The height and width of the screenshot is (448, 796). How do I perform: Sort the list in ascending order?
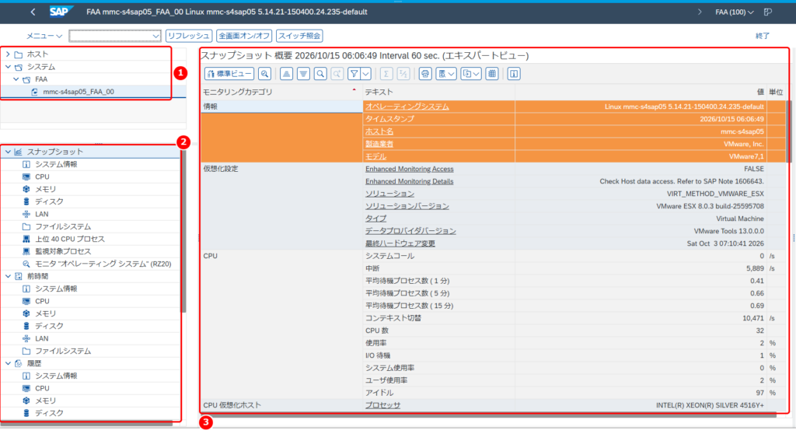(286, 74)
